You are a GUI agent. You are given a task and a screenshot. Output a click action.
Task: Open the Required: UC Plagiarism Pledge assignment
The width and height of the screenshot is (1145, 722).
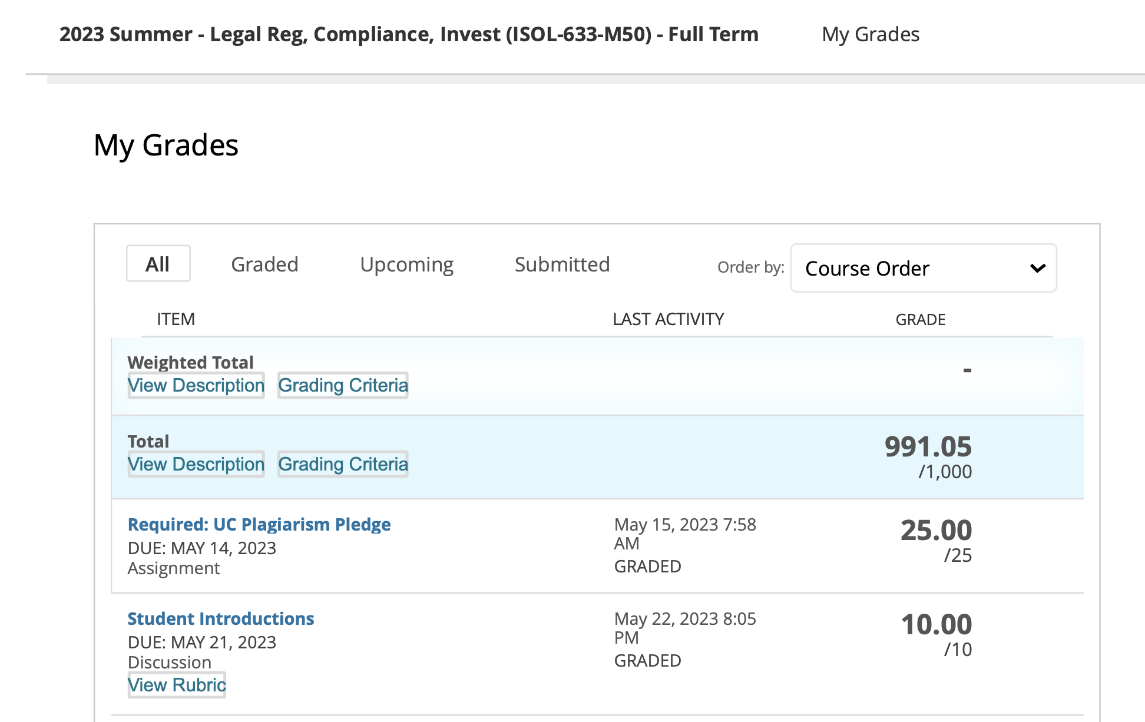click(259, 524)
